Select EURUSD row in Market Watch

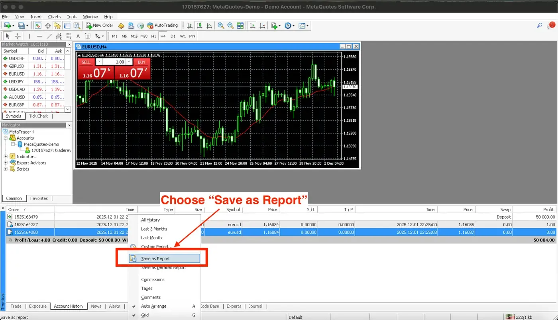(x=33, y=74)
